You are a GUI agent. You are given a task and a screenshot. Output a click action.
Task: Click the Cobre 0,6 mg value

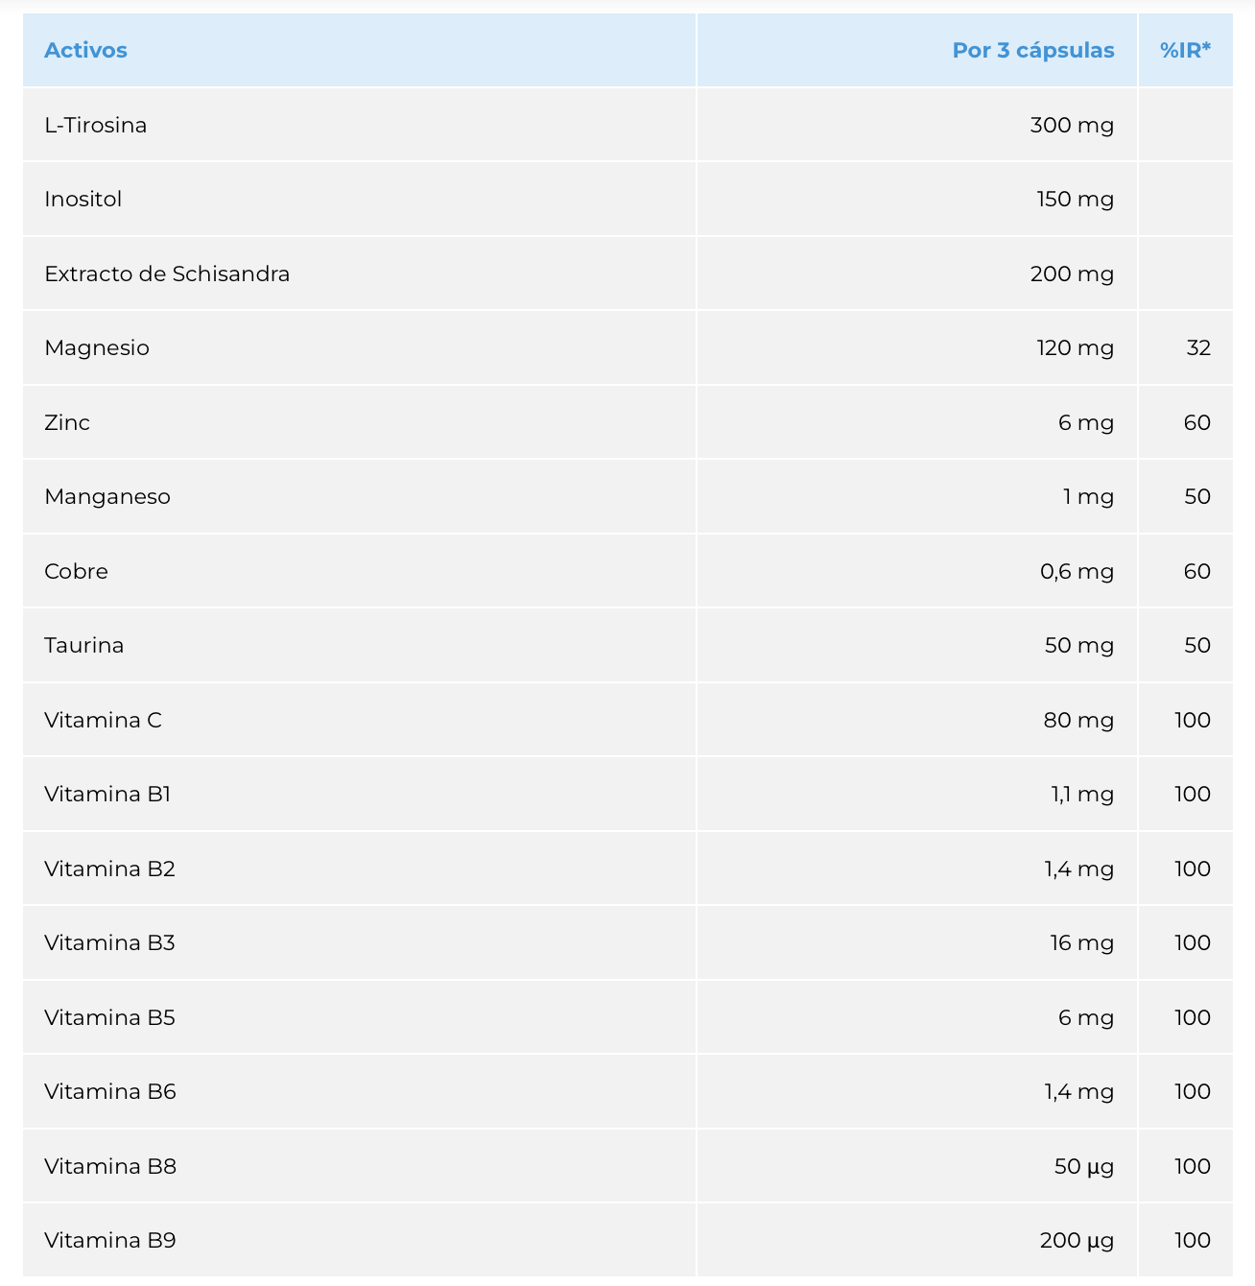click(x=1077, y=571)
